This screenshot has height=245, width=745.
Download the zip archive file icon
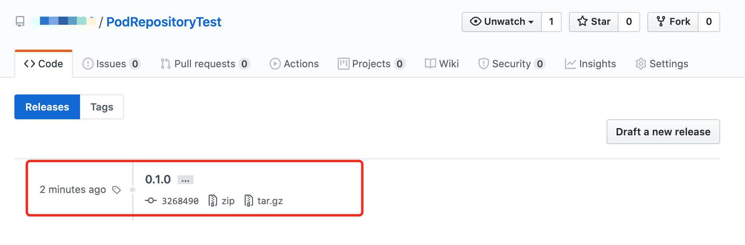(x=213, y=201)
